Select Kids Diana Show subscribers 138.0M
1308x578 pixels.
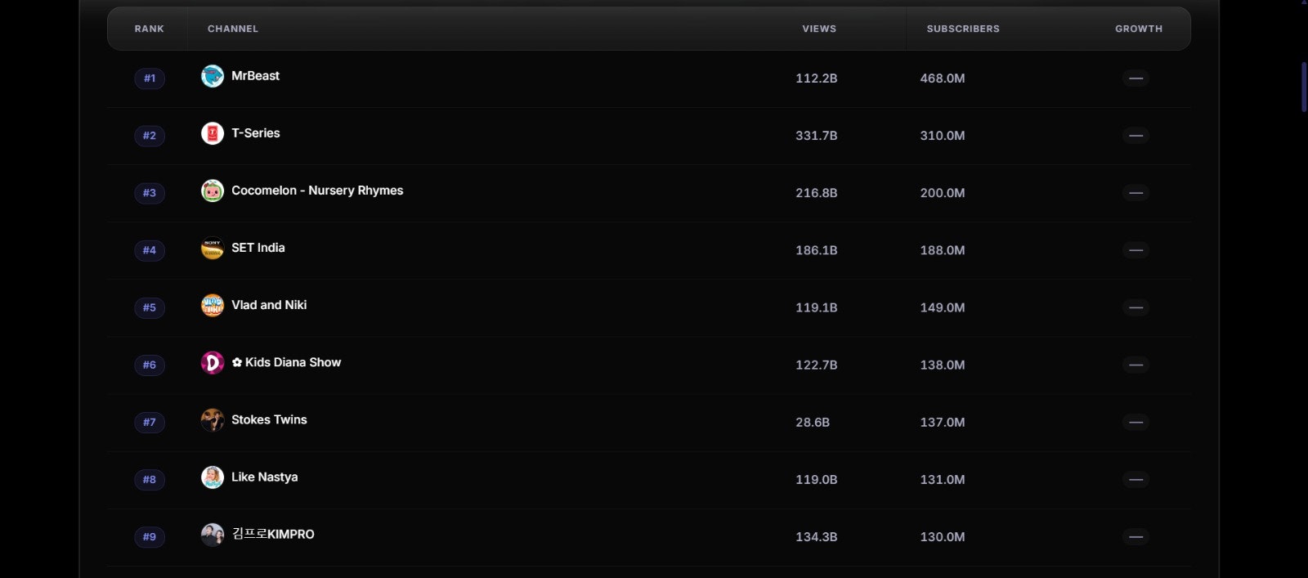click(x=943, y=365)
